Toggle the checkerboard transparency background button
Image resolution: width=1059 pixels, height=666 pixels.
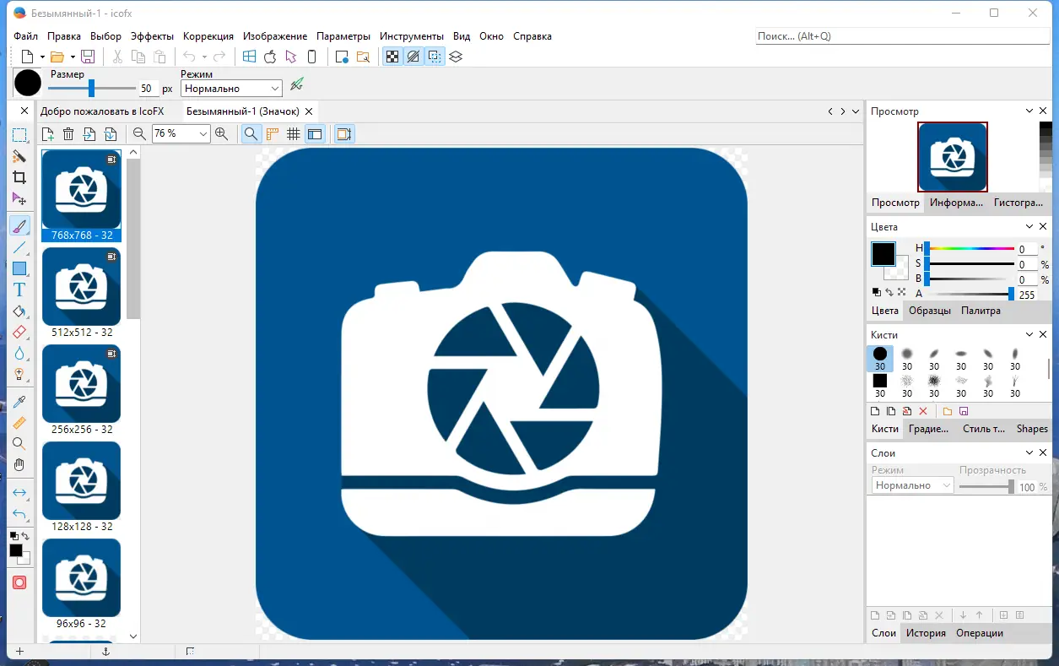tap(392, 57)
